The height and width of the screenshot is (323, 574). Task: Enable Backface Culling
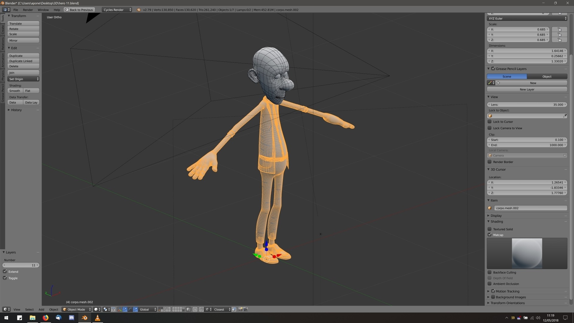(489, 272)
